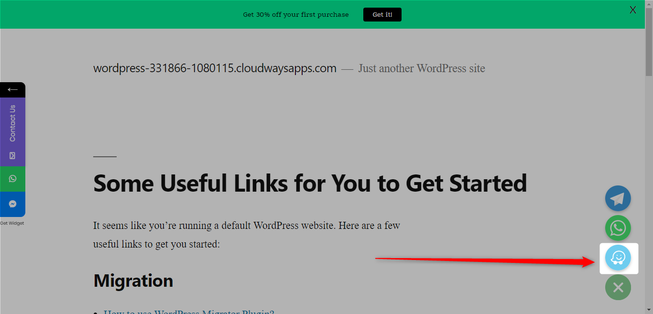This screenshot has height=314, width=653.
Task: Click the scrollbar down arrow
Action: pos(649,310)
